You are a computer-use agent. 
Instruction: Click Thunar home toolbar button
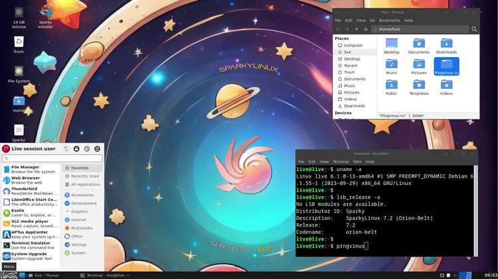(366, 29)
